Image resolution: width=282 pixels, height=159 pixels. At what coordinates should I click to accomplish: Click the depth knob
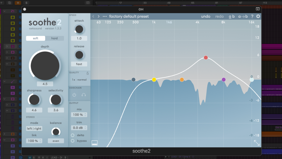[45, 66]
